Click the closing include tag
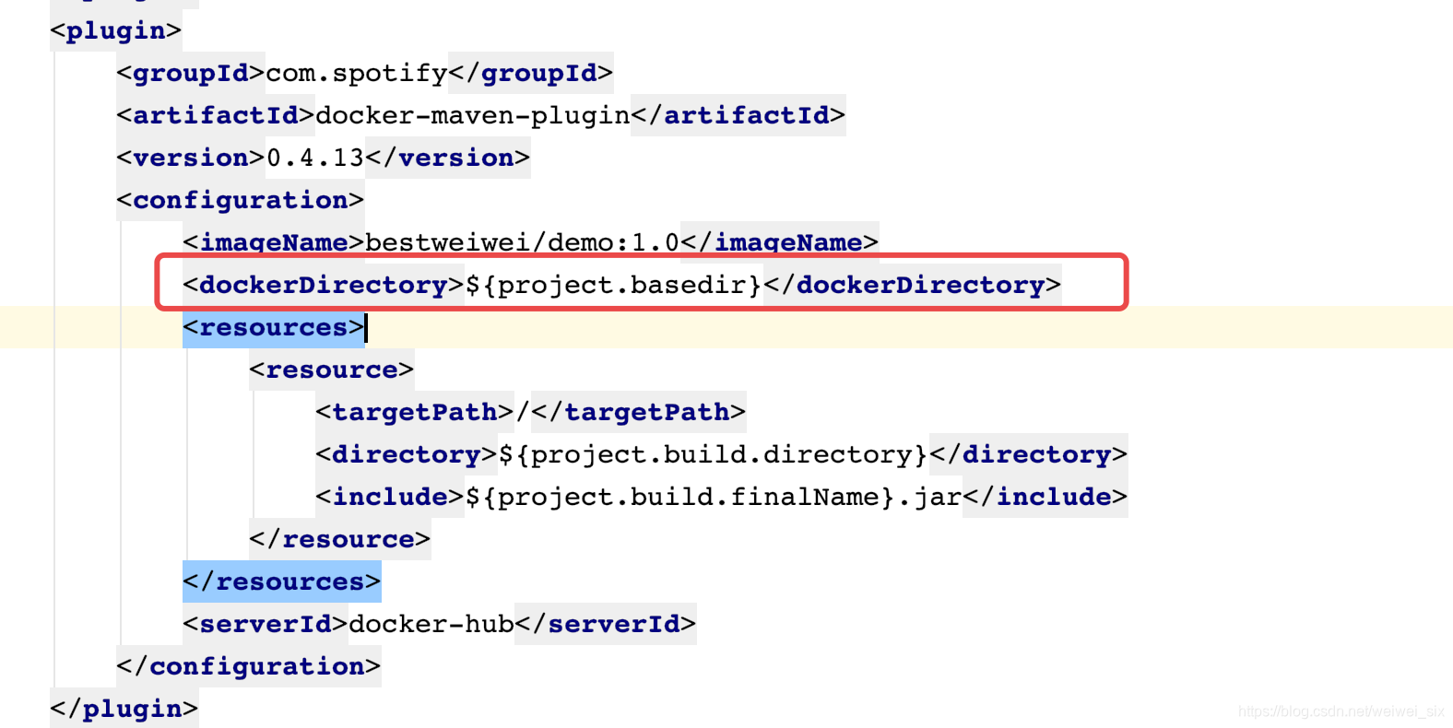Image resolution: width=1453 pixels, height=728 pixels. tap(1045, 497)
